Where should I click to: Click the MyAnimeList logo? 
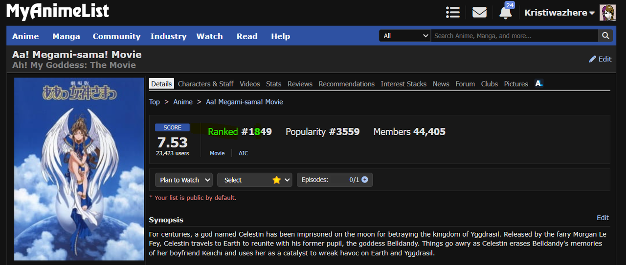[58, 11]
